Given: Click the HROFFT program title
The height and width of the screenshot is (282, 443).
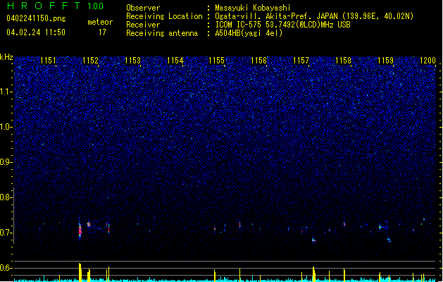Looking at the screenshot, I should tap(44, 6).
